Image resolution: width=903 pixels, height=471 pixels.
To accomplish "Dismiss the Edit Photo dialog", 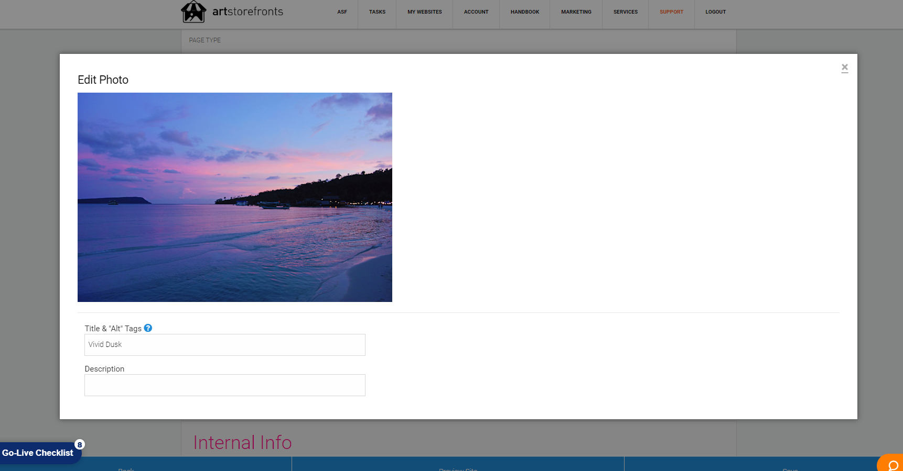I will [844, 68].
